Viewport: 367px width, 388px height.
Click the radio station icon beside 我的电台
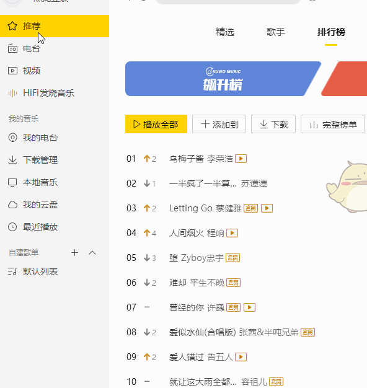(12, 138)
